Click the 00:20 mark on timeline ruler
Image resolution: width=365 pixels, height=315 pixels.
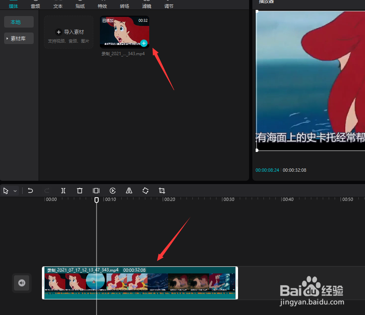click(x=169, y=199)
